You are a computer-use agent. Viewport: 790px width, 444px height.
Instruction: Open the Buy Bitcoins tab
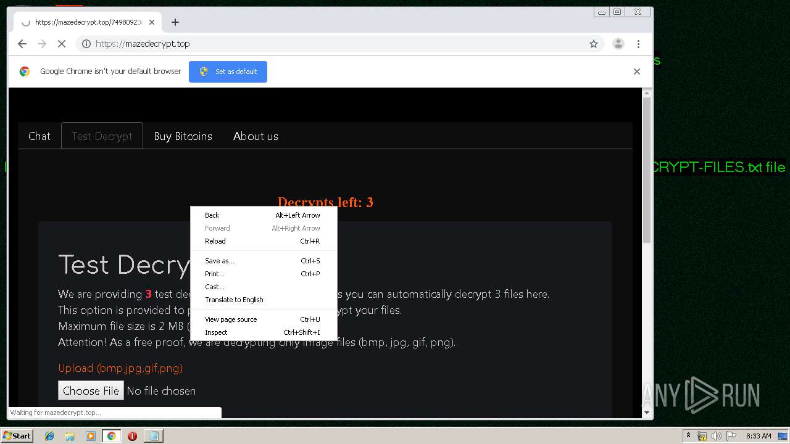183,136
